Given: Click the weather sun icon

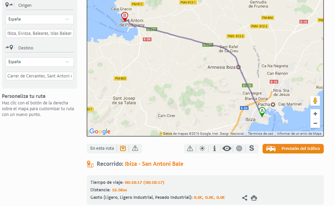Looking at the screenshot, I should [202, 148].
